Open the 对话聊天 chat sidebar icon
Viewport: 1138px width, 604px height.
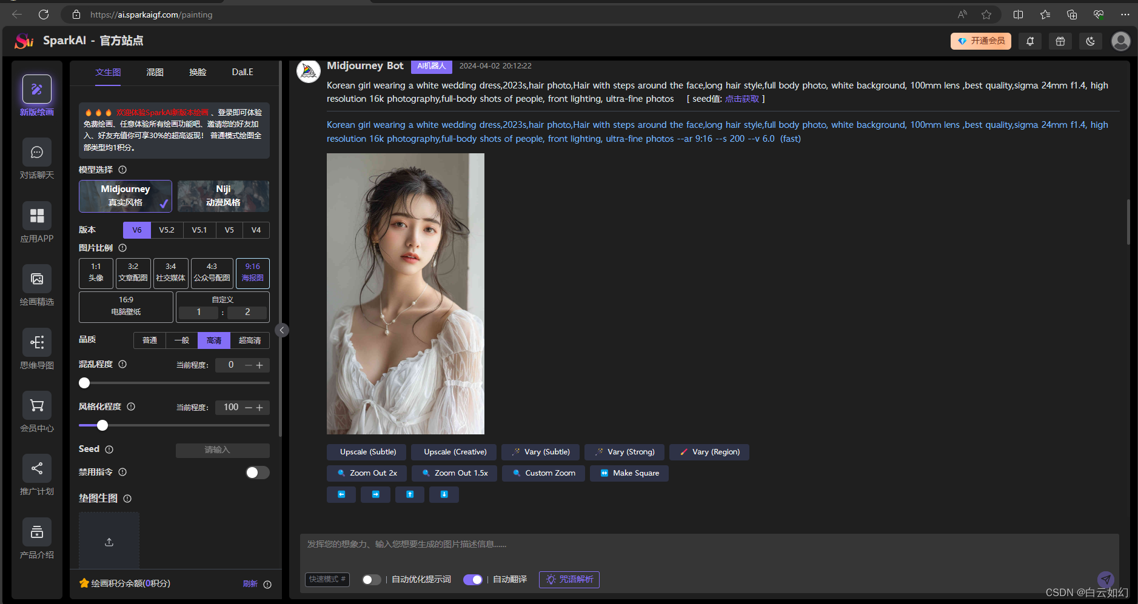click(37, 152)
